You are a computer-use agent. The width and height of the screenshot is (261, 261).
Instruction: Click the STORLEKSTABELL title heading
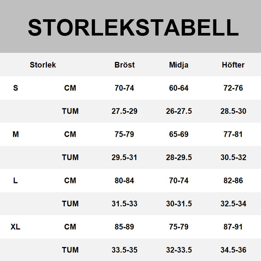click(x=133, y=28)
